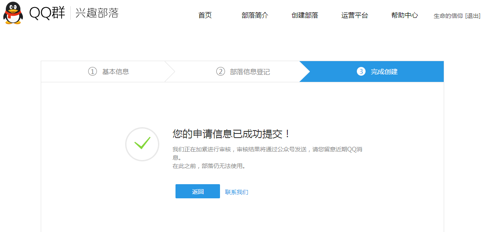Click the blue 返回 button
482x232 pixels.
pos(198,191)
